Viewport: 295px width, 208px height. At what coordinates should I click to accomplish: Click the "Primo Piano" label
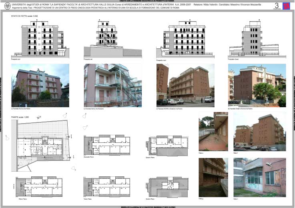(x=23, y=199)
